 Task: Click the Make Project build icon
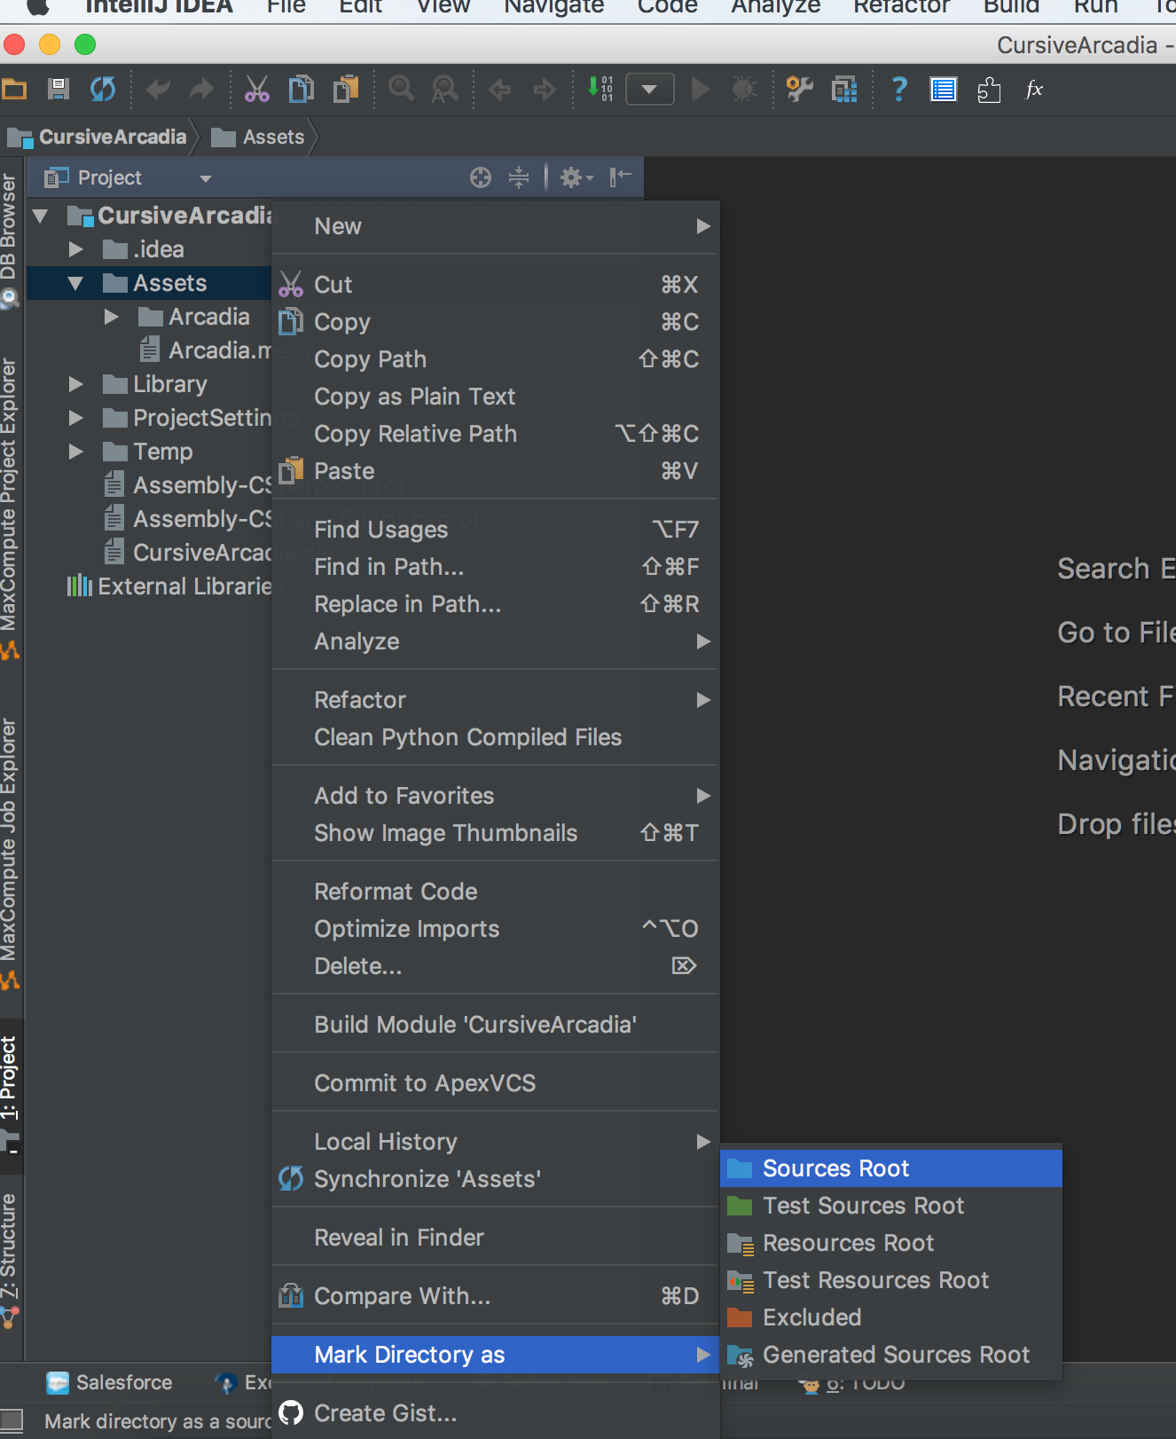600,90
